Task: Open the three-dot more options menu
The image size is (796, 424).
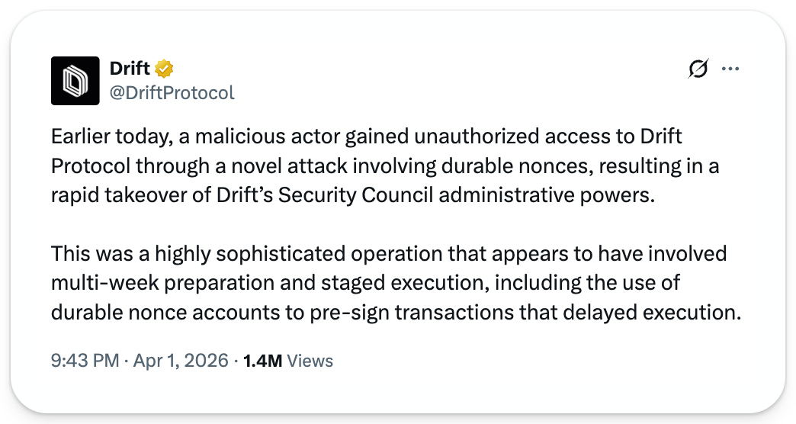Action: tap(730, 69)
